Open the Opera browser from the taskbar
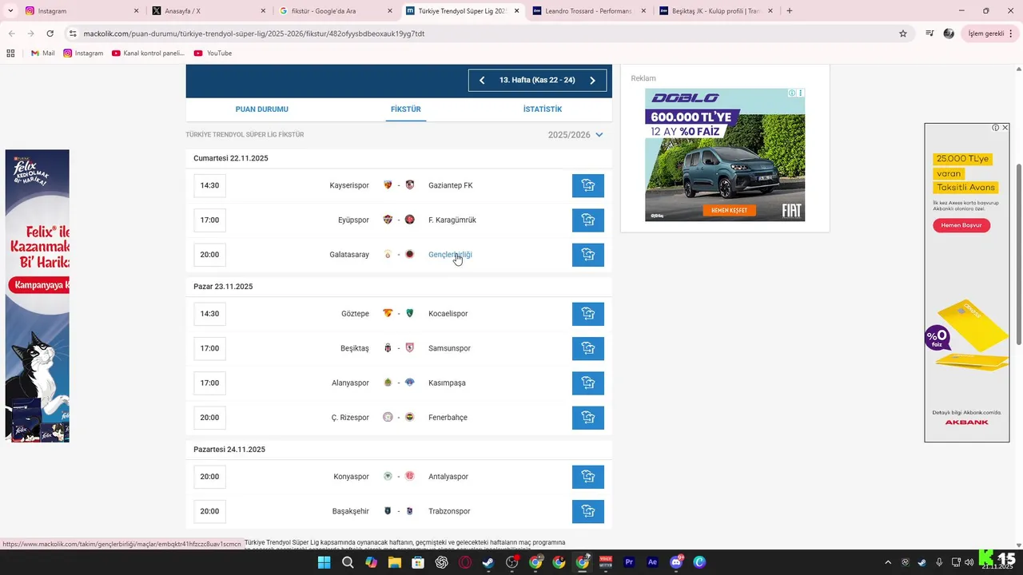 tap(465, 562)
